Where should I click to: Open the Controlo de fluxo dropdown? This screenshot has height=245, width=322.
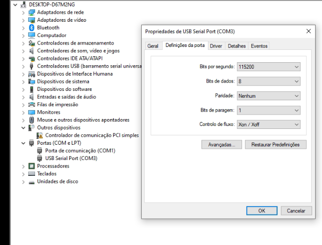pos(269,124)
